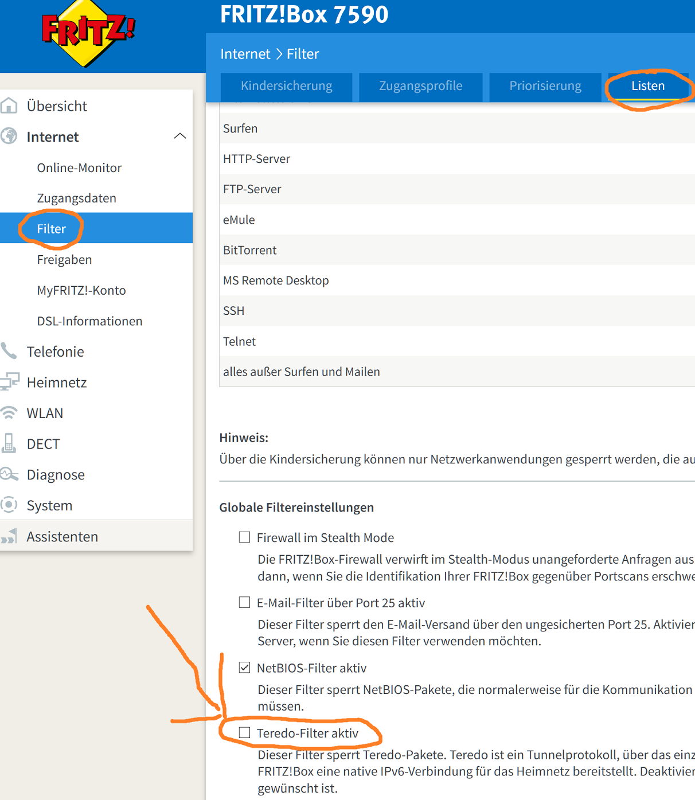The height and width of the screenshot is (800, 695).
Task: Select the HTTP-Server list row
Action: [x=457, y=158]
